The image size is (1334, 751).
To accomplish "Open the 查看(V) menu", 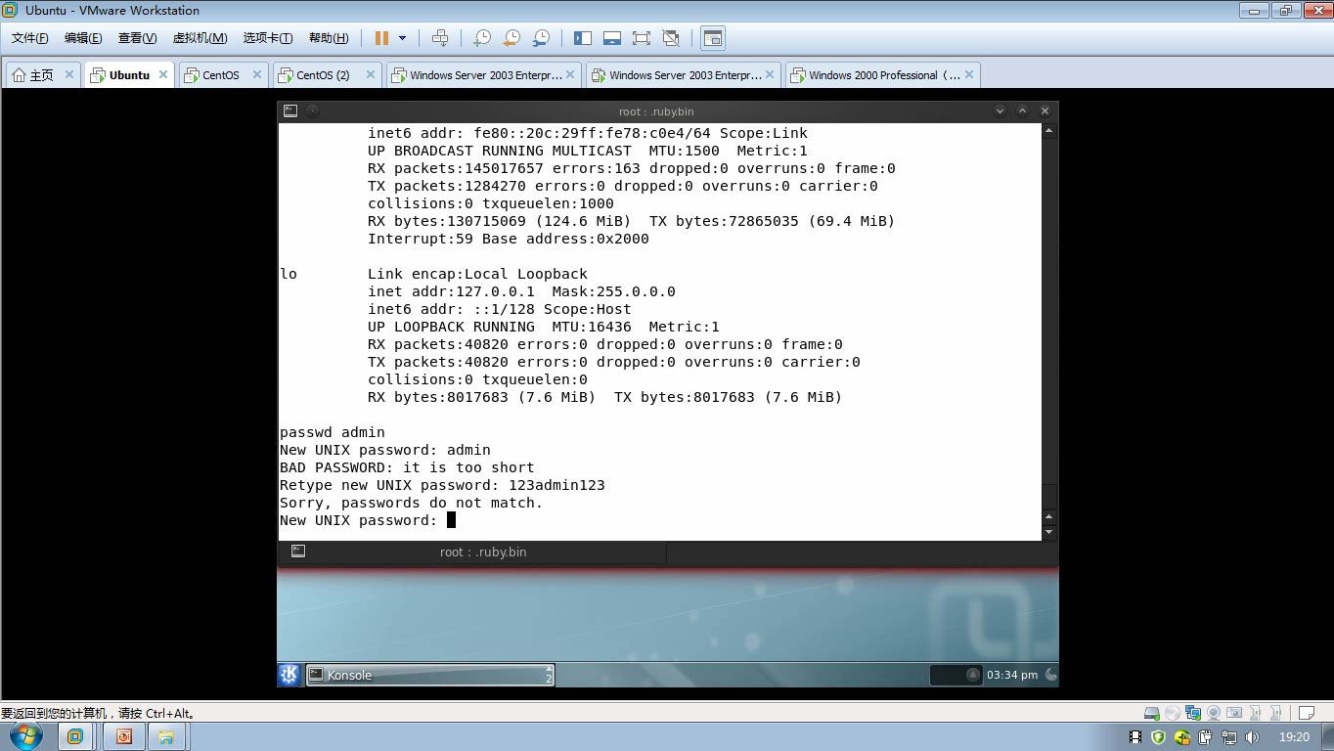I will (137, 38).
